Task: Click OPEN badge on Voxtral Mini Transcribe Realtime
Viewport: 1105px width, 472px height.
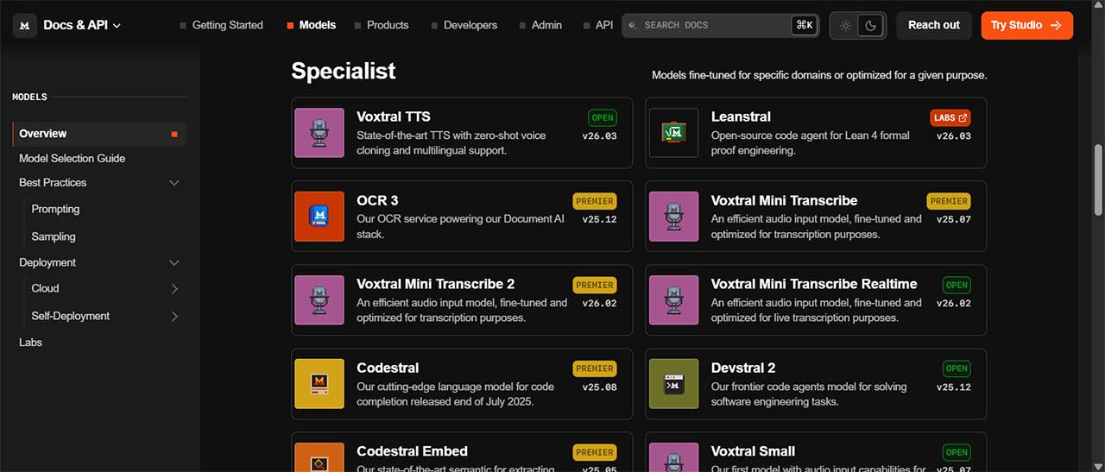Action: tap(957, 285)
